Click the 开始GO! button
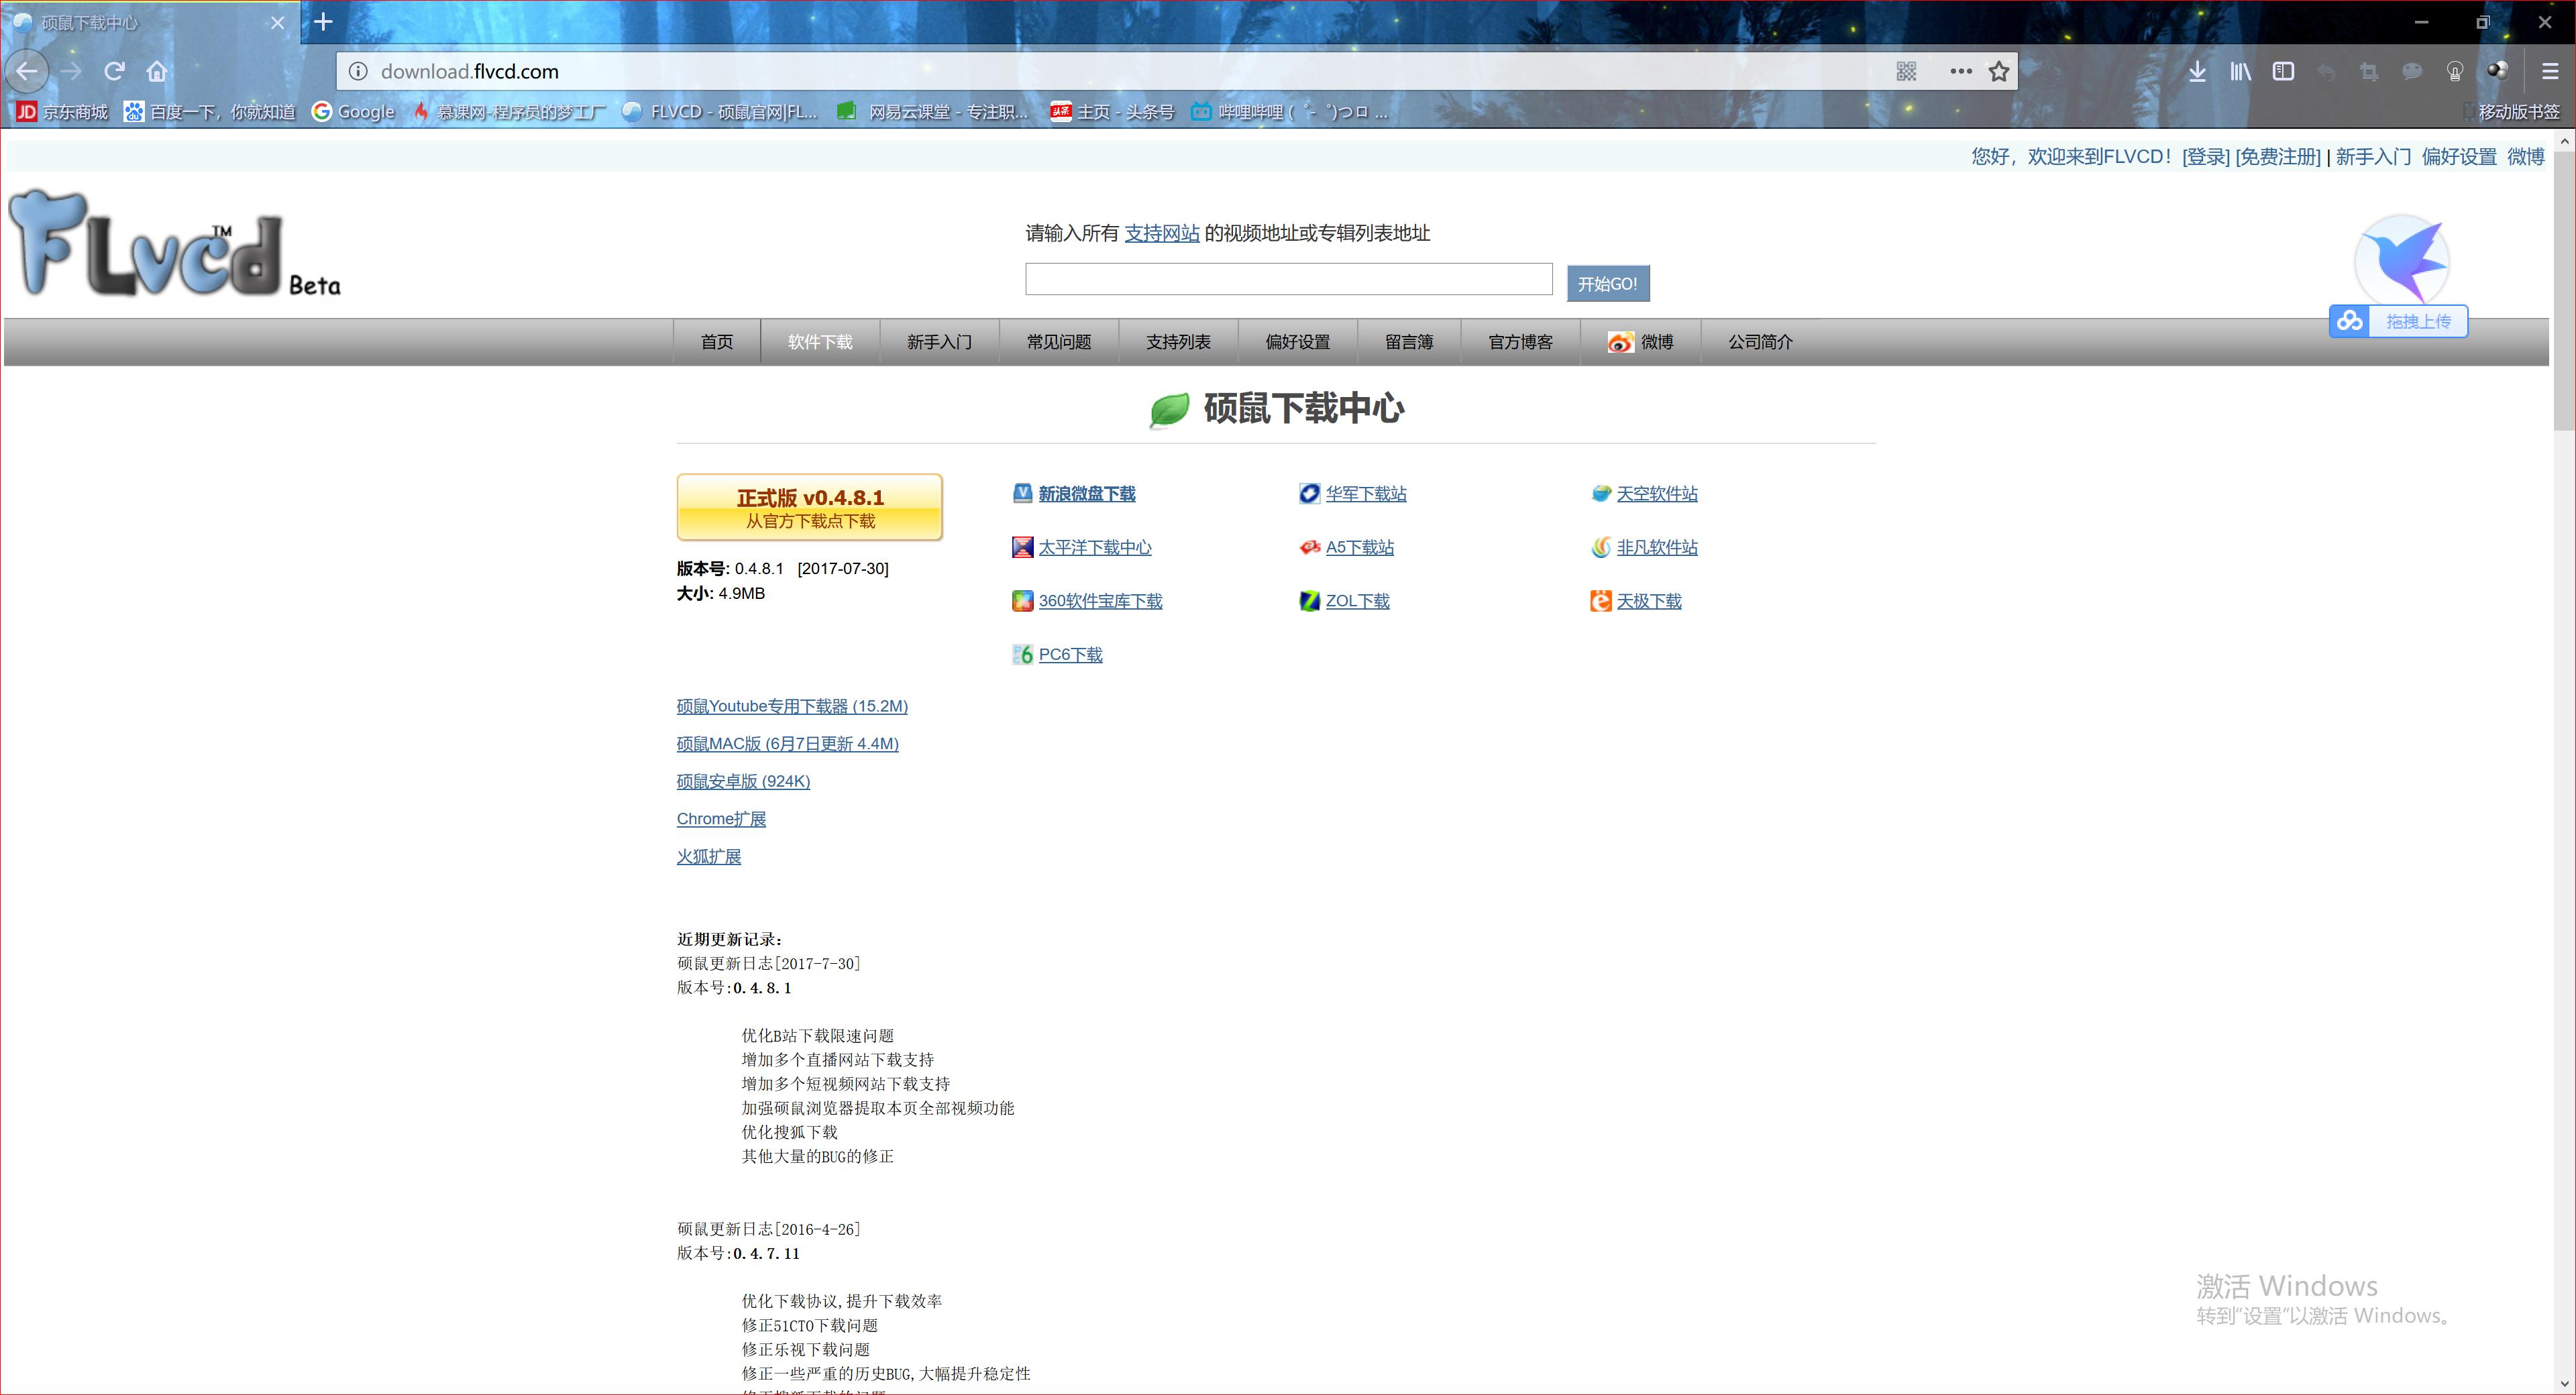 [x=1607, y=283]
